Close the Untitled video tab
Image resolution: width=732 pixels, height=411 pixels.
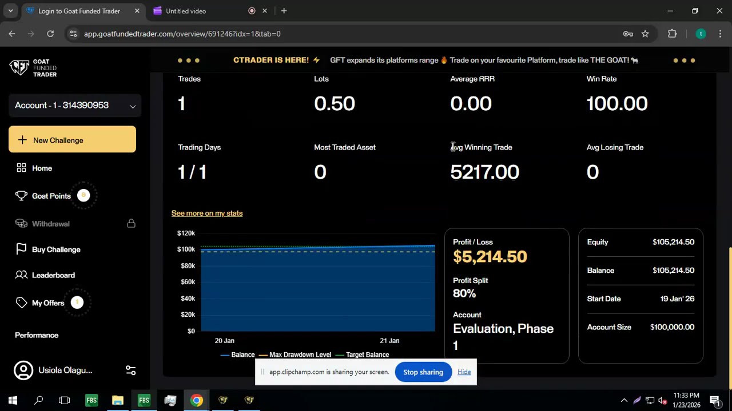(x=265, y=11)
